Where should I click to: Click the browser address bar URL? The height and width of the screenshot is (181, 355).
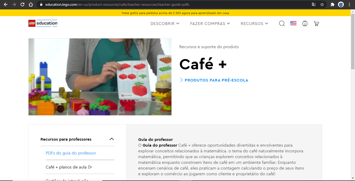[x=117, y=4]
